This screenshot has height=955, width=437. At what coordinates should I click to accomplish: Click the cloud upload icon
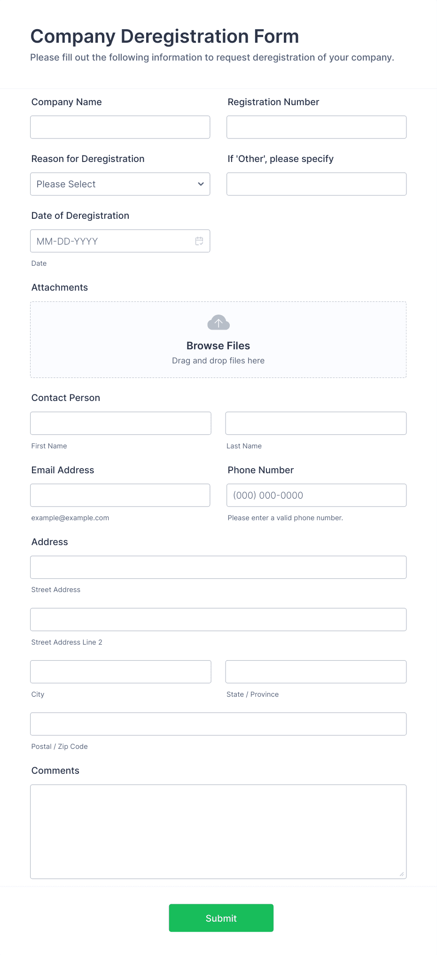[218, 323]
